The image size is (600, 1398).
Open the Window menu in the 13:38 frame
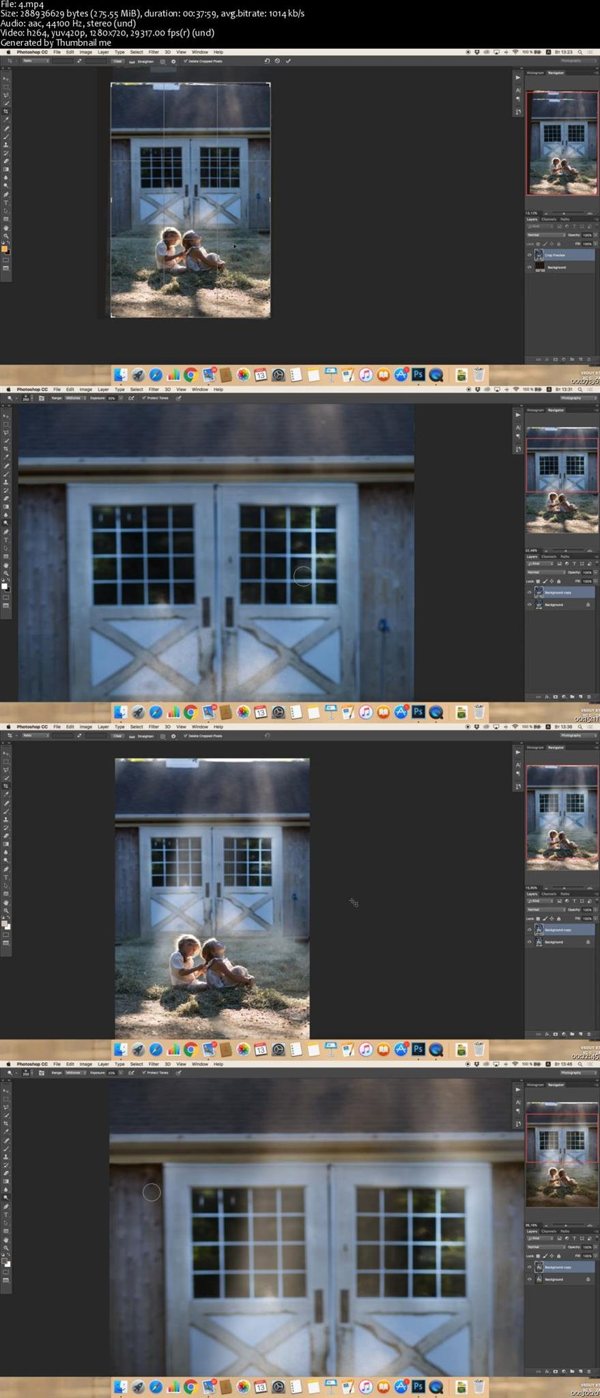click(200, 726)
